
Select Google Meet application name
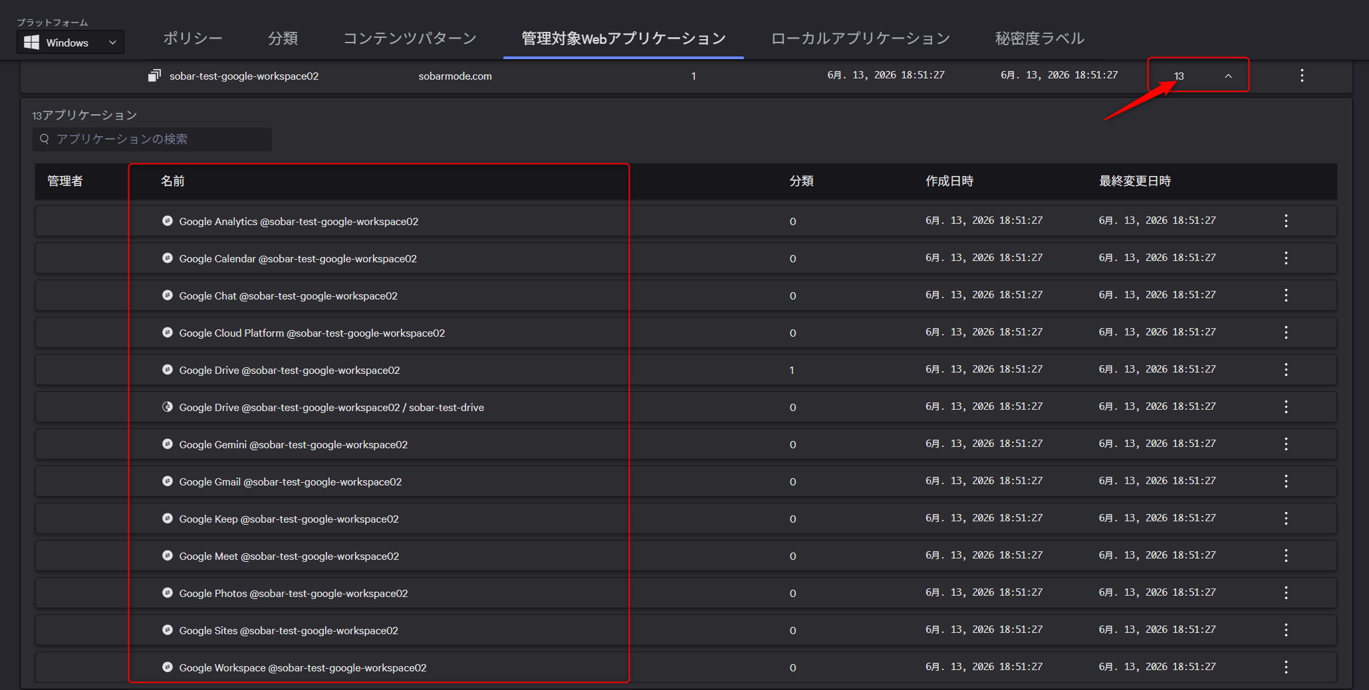(289, 556)
